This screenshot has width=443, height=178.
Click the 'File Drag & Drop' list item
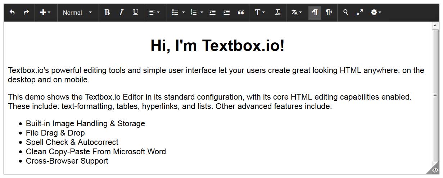55,133
